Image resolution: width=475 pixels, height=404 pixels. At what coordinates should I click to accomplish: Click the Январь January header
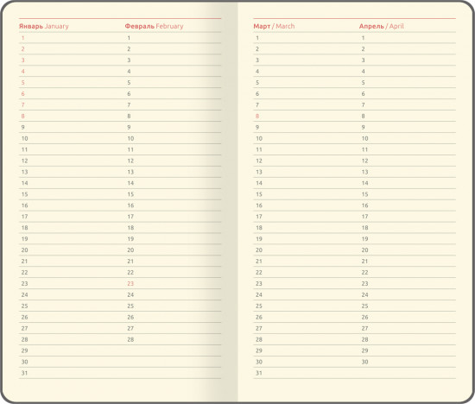click(x=44, y=26)
